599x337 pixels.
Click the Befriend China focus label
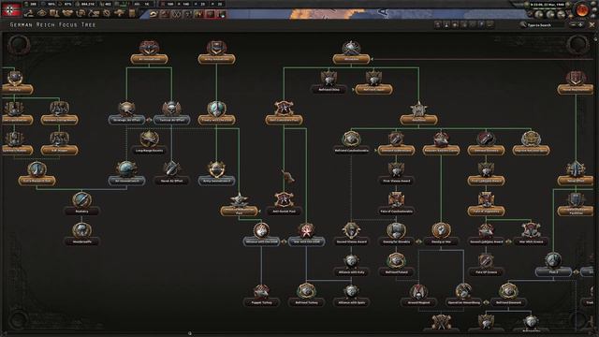tap(329, 90)
